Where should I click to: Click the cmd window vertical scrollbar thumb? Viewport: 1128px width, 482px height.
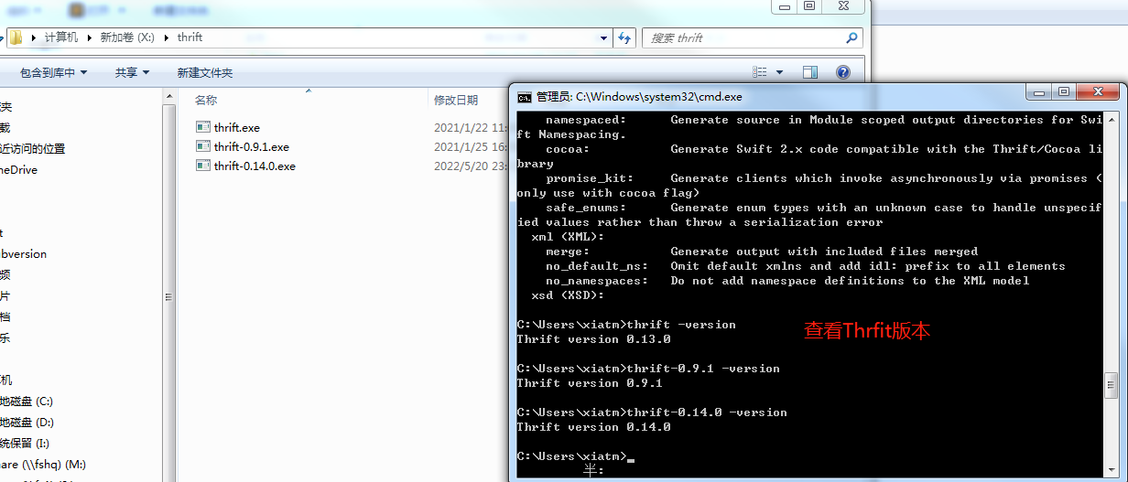pyautogui.click(x=1112, y=384)
